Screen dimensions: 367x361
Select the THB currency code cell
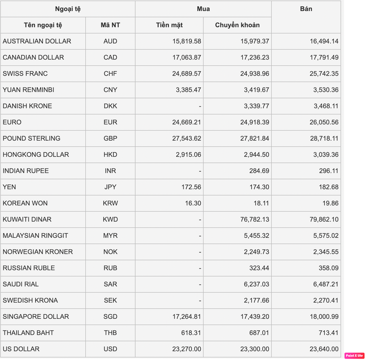pyautogui.click(x=110, y=333)
